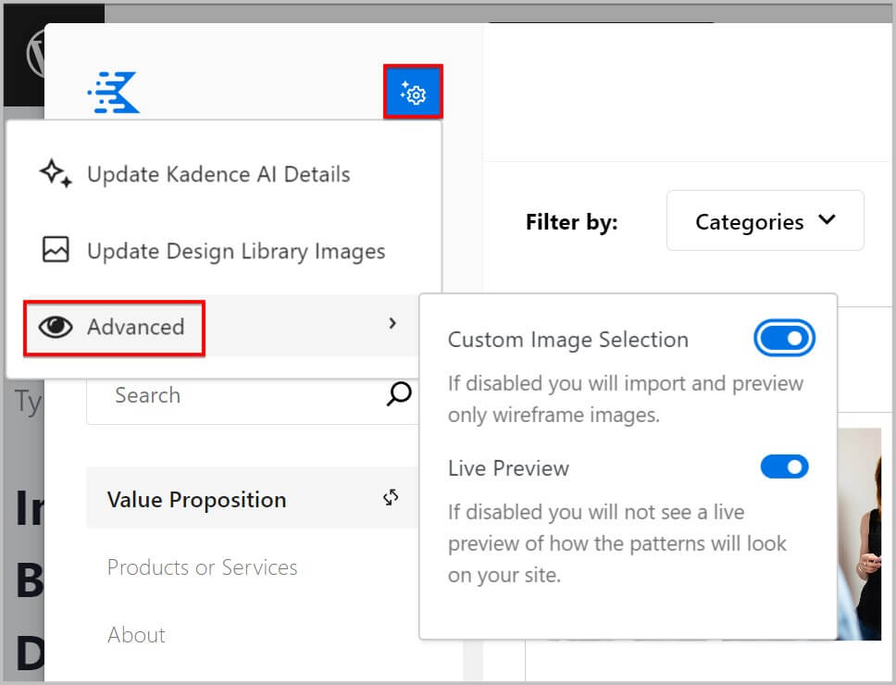Screen dimensions: 896x685
Task: Click the Kadence logo icon
Action: (x=114, y=93)
